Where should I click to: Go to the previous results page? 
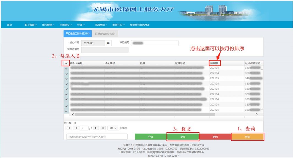(x=76, y=128)
